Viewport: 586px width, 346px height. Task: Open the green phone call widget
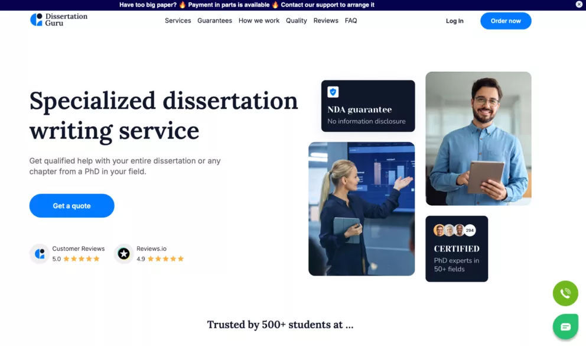point(565,293)
